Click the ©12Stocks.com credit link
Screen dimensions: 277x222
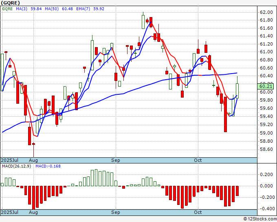click(260, 219)
